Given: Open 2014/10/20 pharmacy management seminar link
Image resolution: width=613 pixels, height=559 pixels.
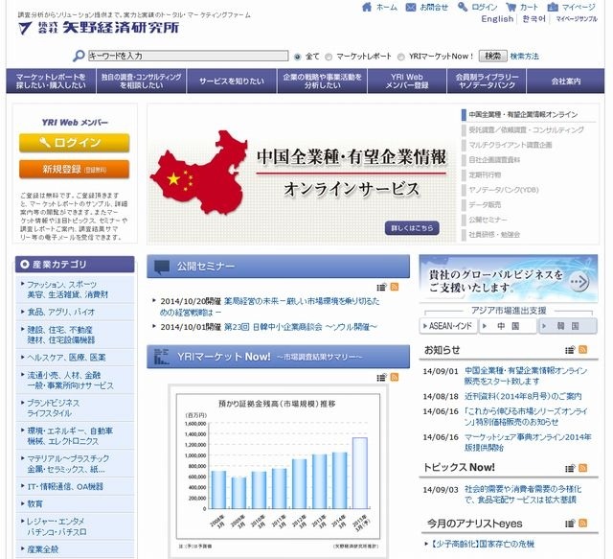Looking at the screenshot, I should point(270,307).
